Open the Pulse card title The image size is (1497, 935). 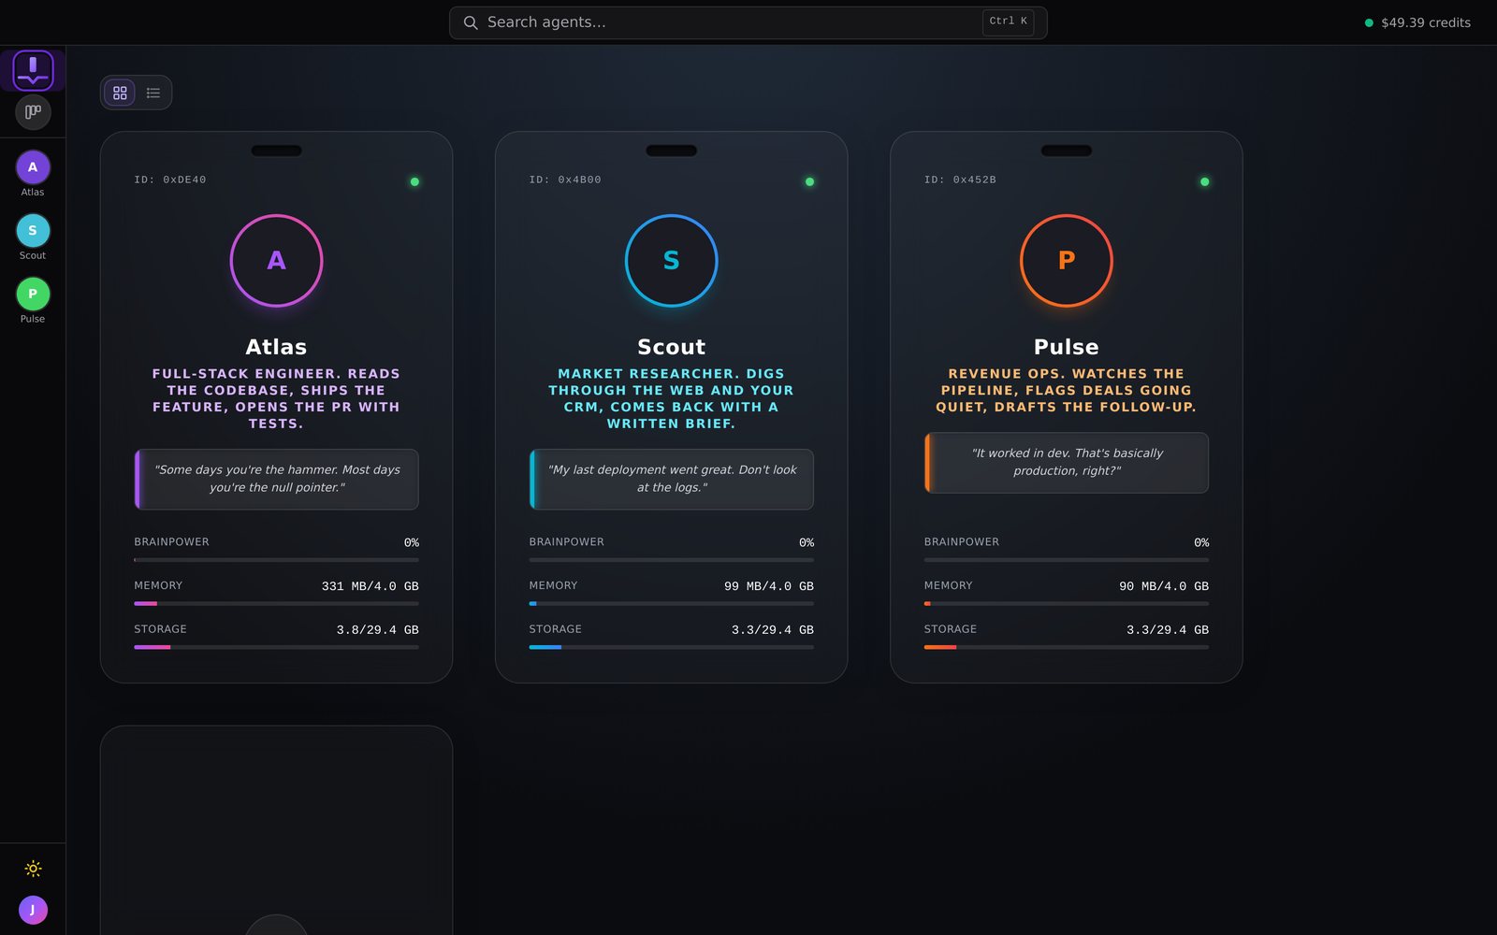(x=1066, y=347)
